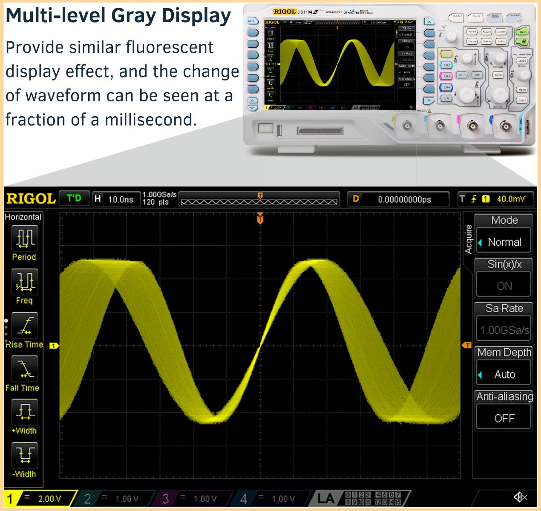Push the blue CH4 button on the oscilloscope
This screenshot has height=511, width=541.
[446, 87]
